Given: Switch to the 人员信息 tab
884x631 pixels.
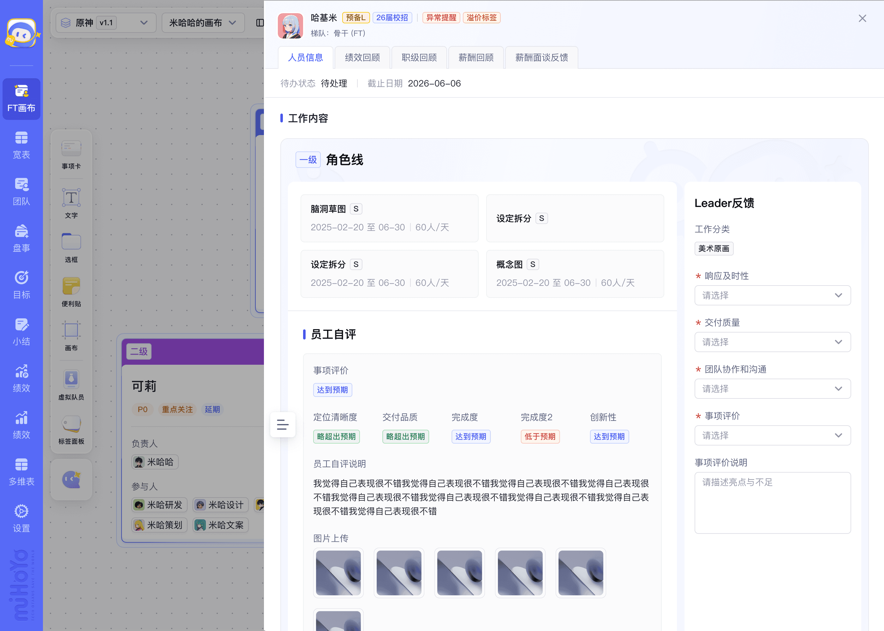Looking at the screenshot, I should point(306,57).
